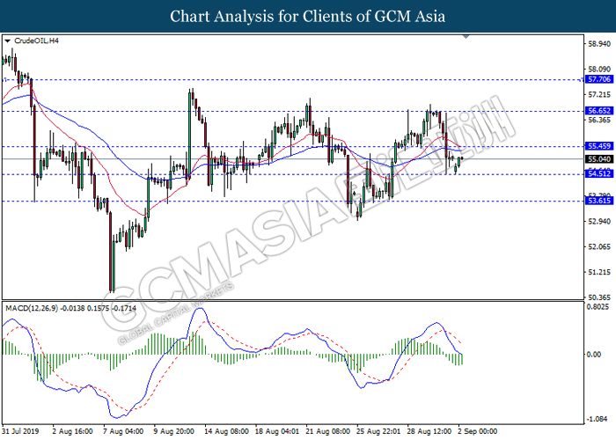Click the 7 Aug 04:00 time label

click(x=123, y=431)
